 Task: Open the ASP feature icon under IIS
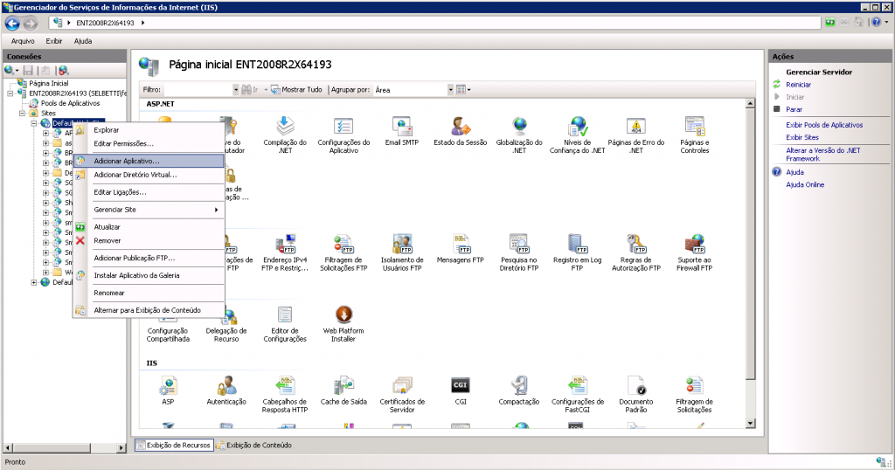(x=168, y=391)
